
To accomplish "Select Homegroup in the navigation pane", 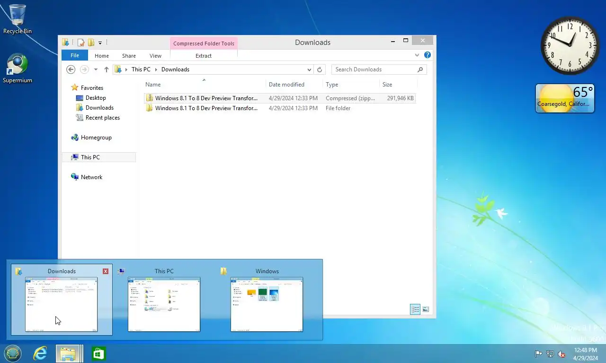I will pos(96,138).
